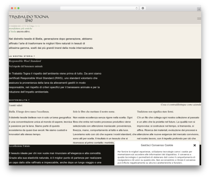
Task: Click the browser extension icon next to address bar
Action: click(143, 8)
